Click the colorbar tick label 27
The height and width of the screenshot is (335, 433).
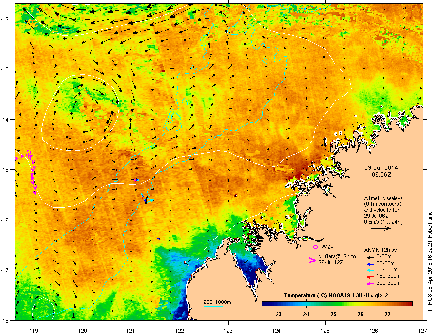tap(387, 314)
